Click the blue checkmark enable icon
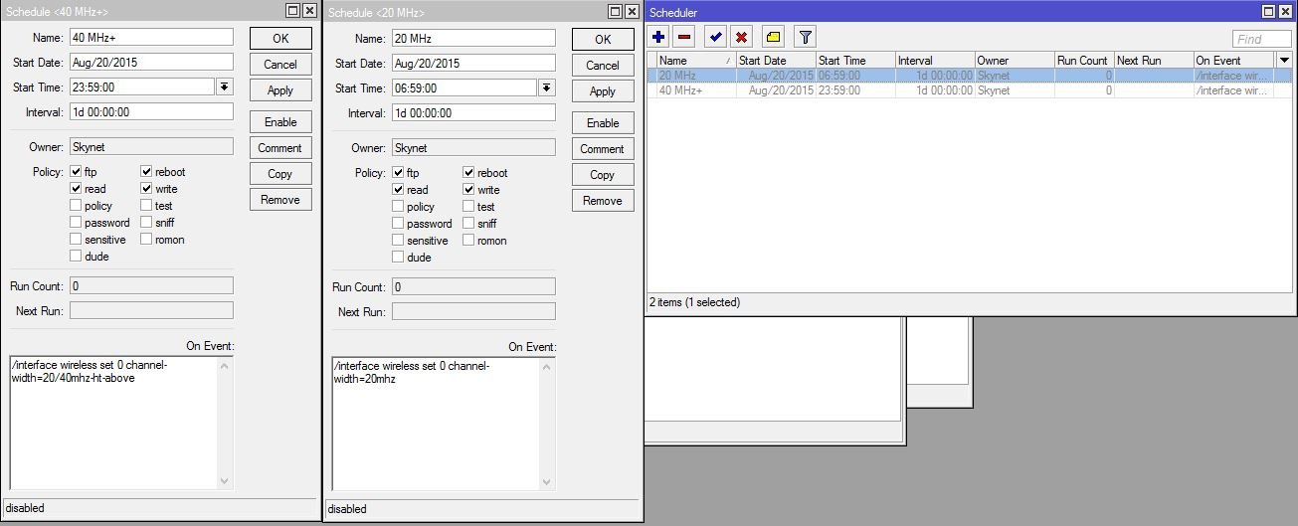 coord(715,38)
